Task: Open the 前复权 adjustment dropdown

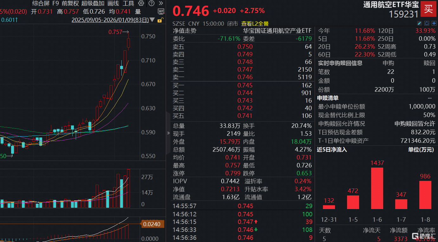Action: [70, 3]
